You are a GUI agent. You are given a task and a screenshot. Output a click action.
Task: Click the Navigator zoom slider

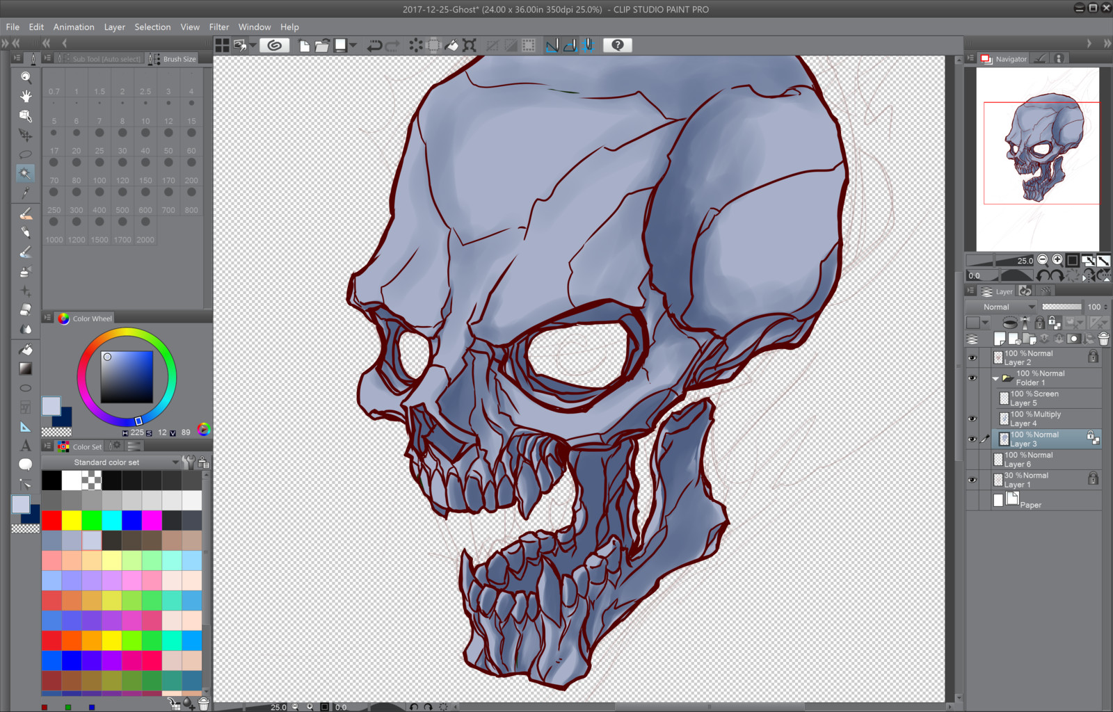click(x=1000, y=261)
